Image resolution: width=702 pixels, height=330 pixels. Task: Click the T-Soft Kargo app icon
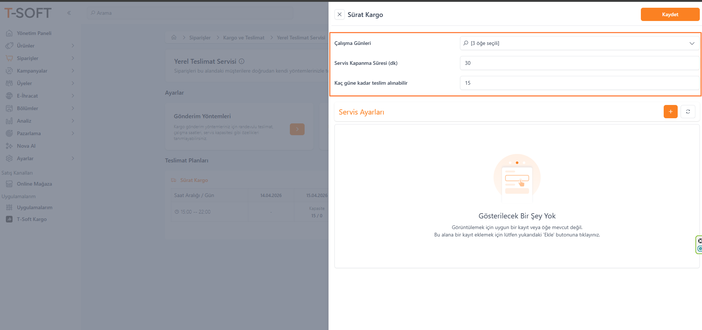9,219
